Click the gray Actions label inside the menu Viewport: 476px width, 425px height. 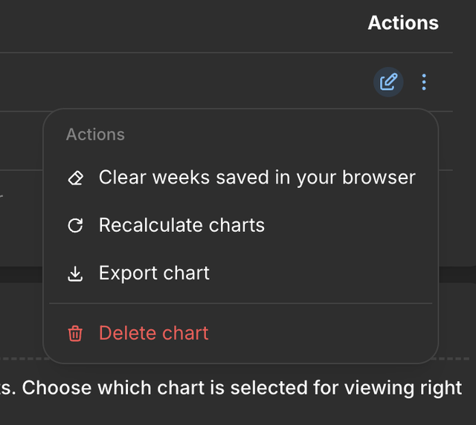95,134
